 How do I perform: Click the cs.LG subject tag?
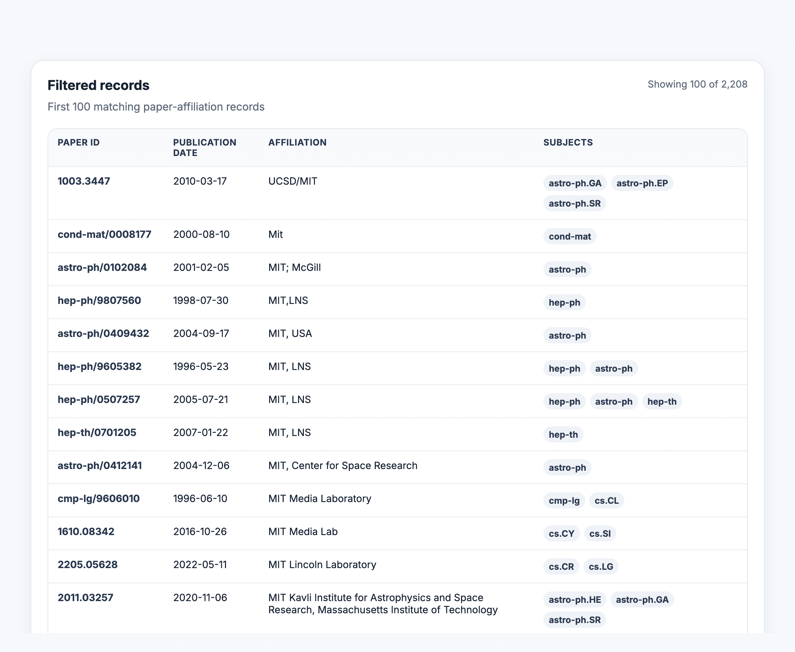tap(601, 567)
